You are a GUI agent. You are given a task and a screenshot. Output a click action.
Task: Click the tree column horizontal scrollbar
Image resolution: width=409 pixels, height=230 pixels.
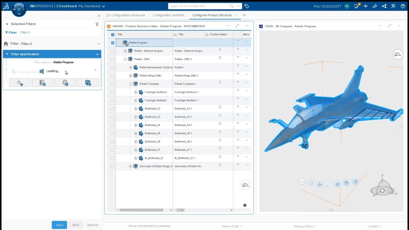pos(141,210)
